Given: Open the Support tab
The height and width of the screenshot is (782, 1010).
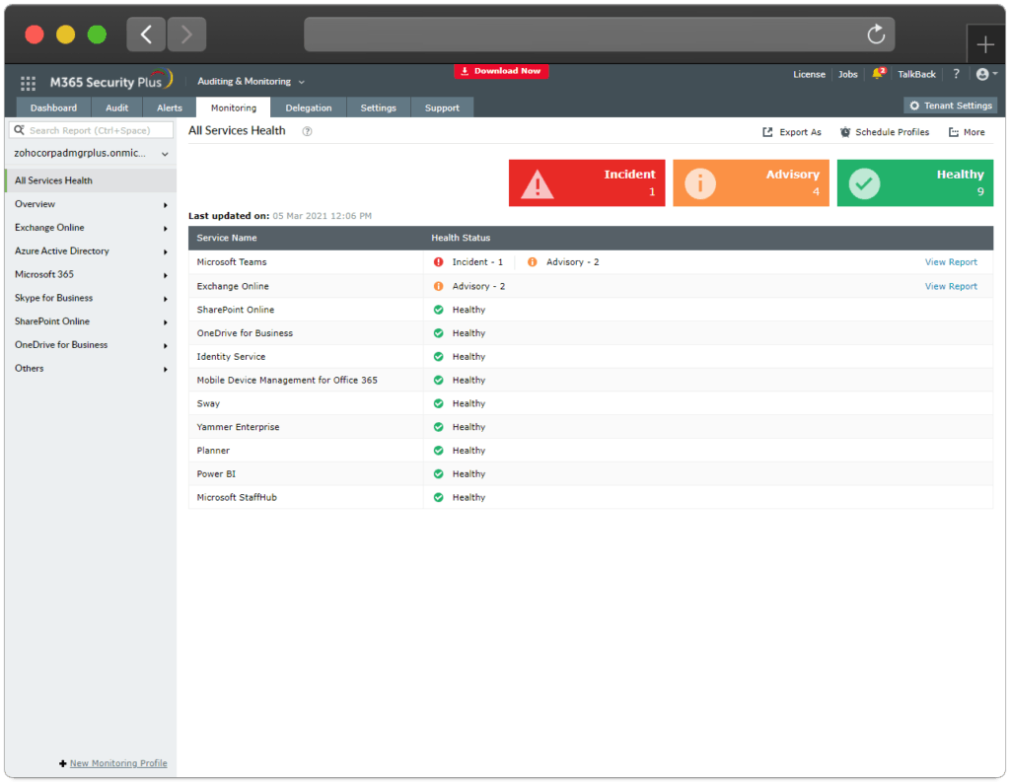Looking at the screenshot, I should [442, 107].
